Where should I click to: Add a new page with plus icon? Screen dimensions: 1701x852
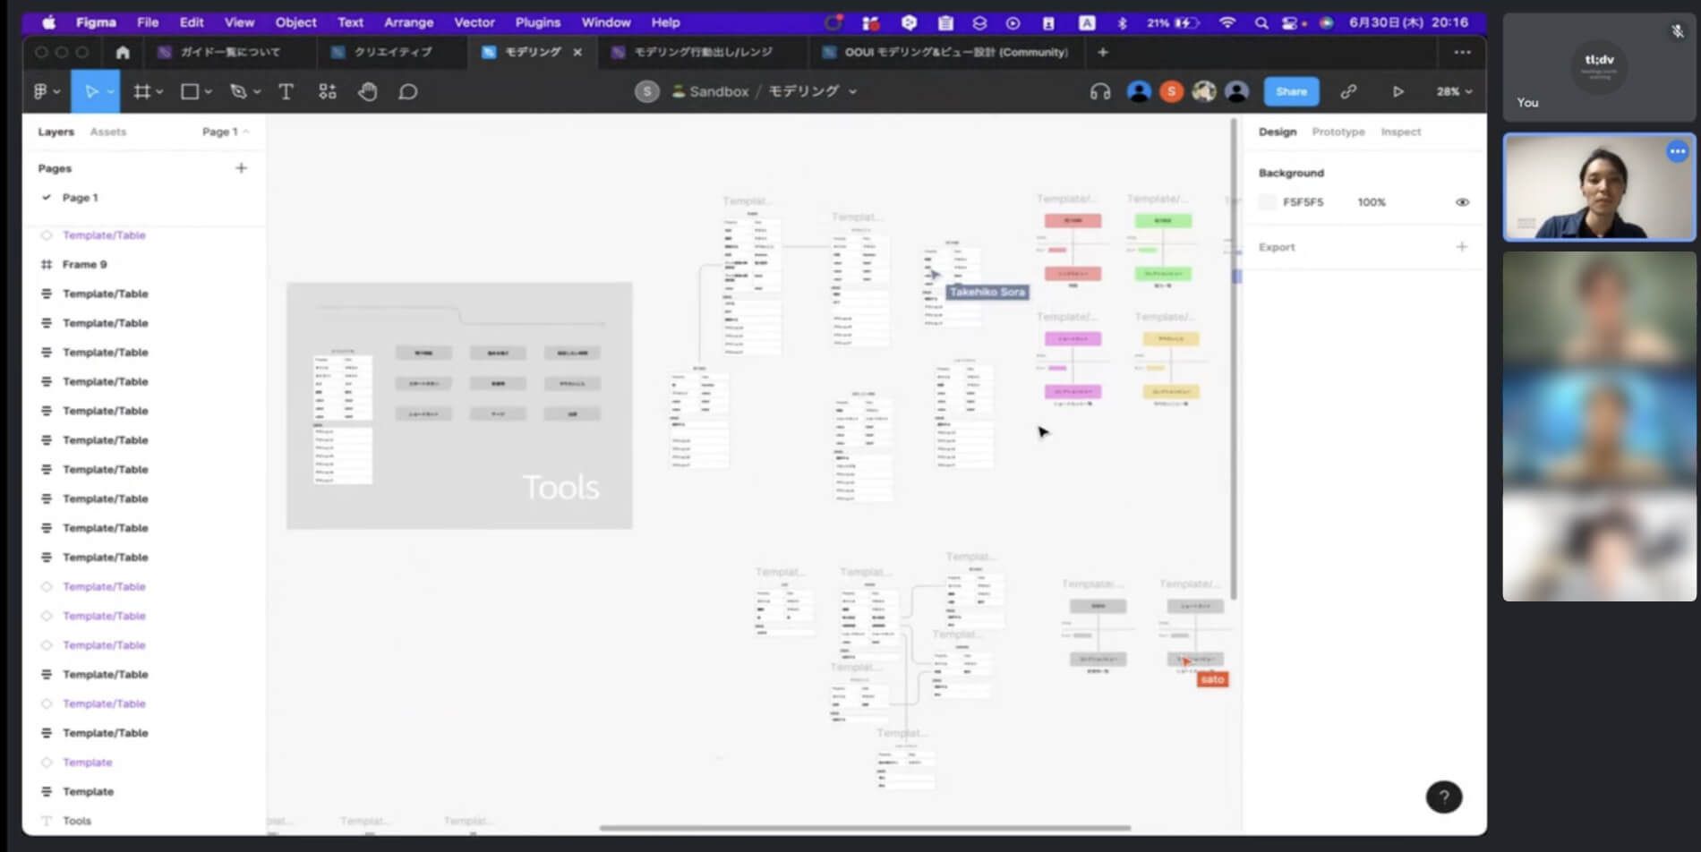pos(241,167)
